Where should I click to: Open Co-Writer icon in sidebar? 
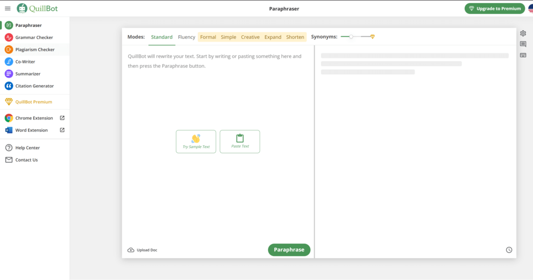9,62
